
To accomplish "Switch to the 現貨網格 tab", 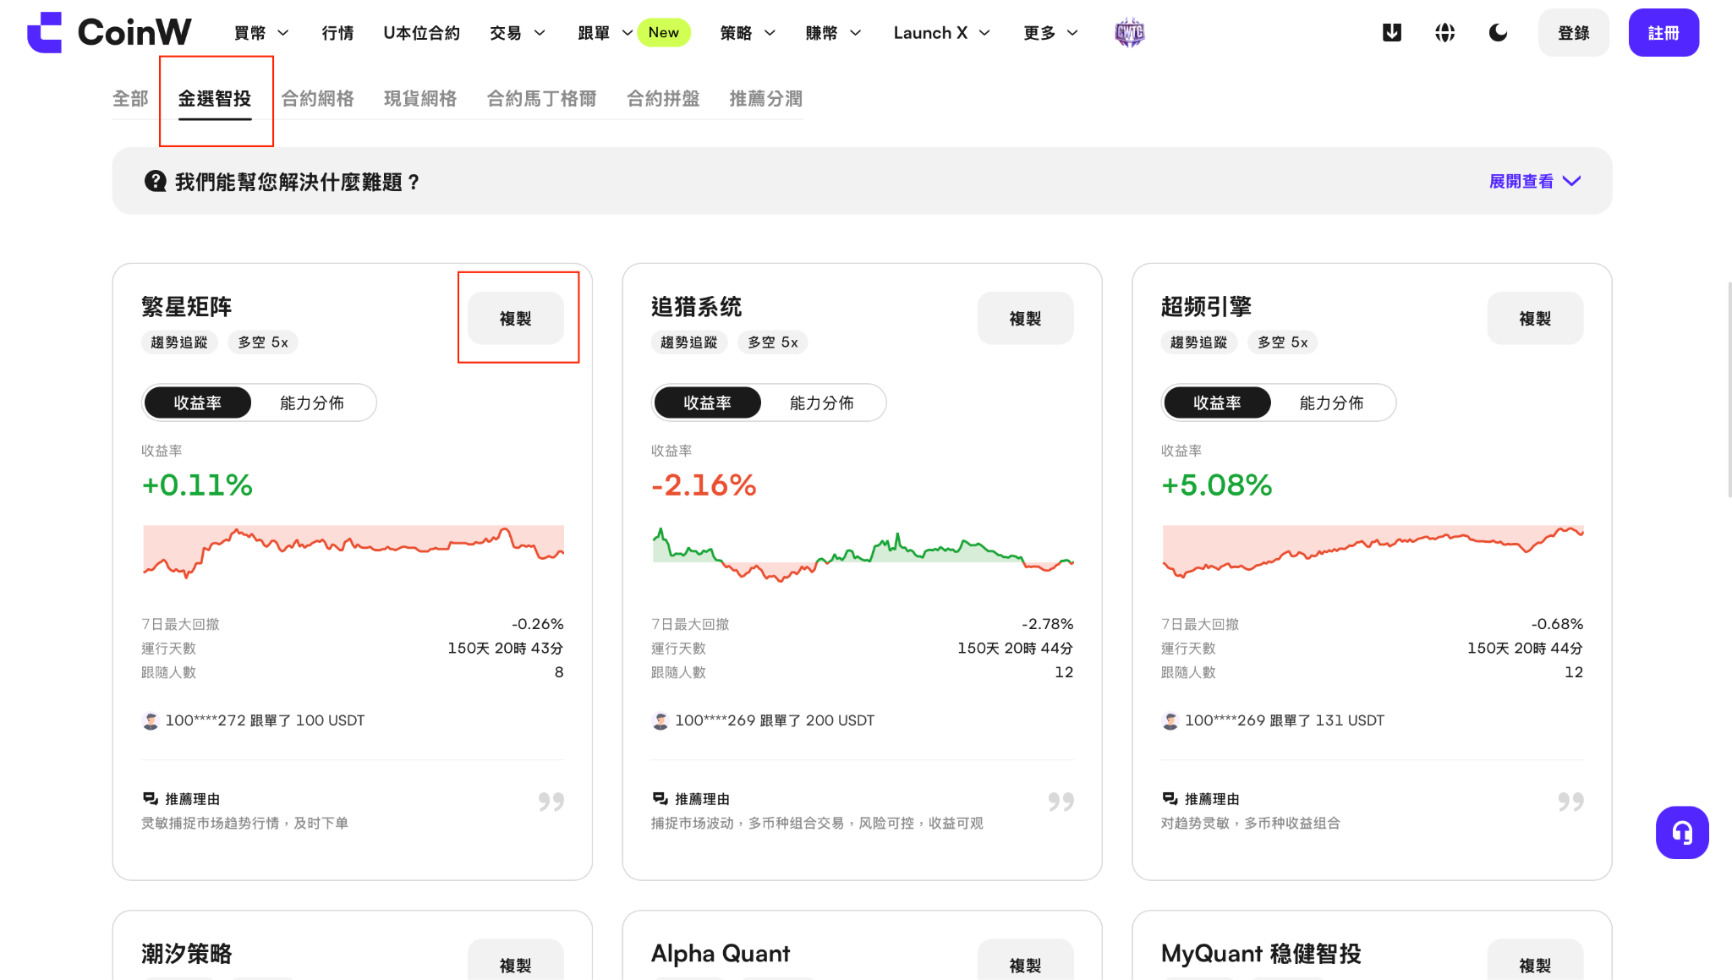I will (x=420, y=98).
